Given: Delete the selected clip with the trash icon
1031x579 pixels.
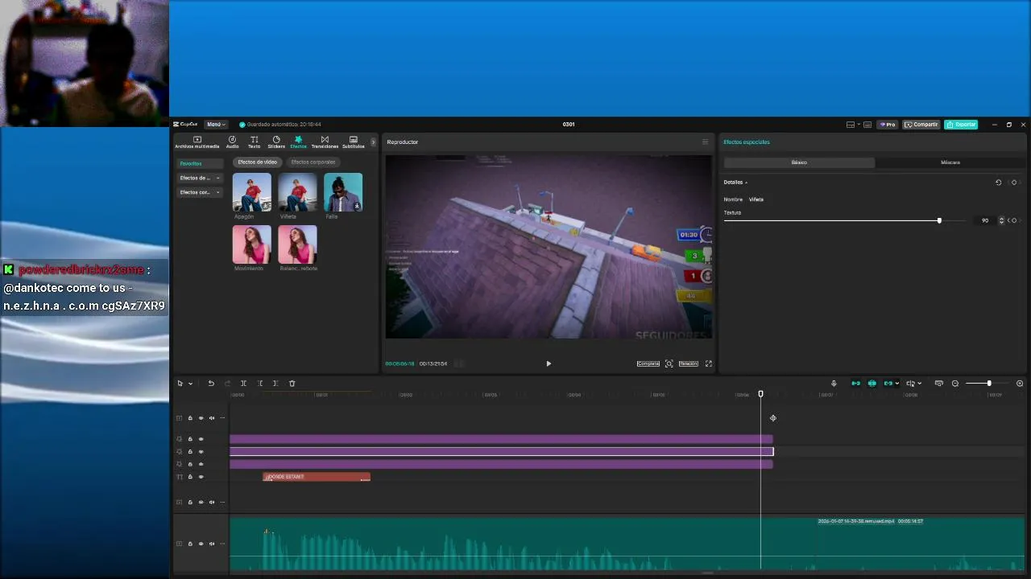Looking at the screenshot, I should [292, 384].
